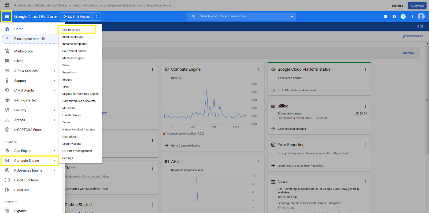
Task: Click the Security shield icon
Action: pyautogui.click(x=7, y=110)
